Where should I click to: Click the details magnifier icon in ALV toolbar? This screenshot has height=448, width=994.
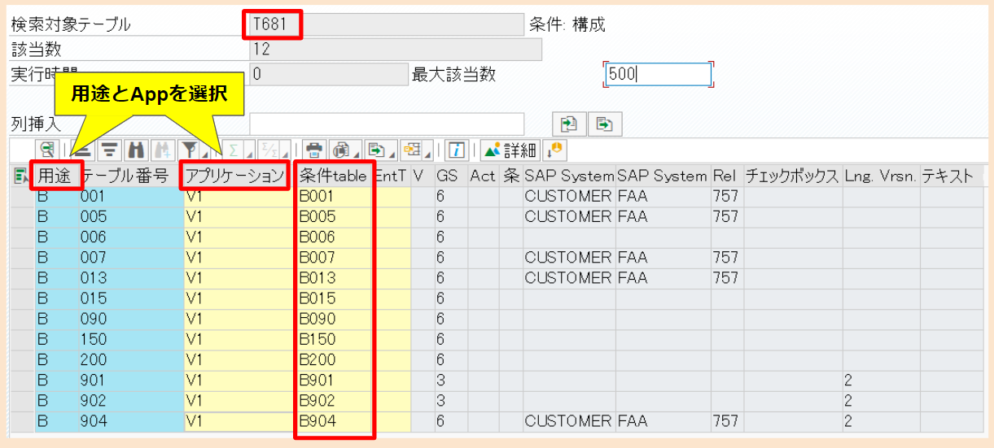coord(47,150)
